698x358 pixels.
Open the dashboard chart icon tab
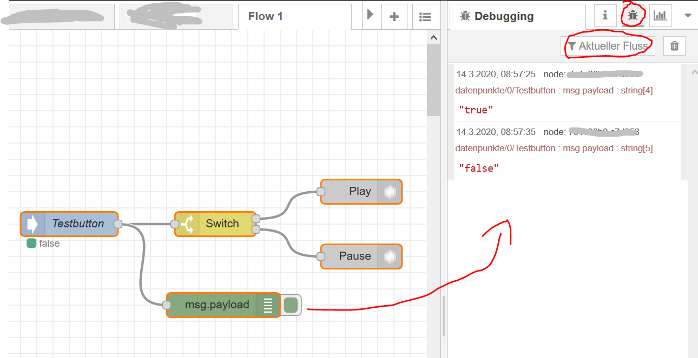tap(660, 16)
